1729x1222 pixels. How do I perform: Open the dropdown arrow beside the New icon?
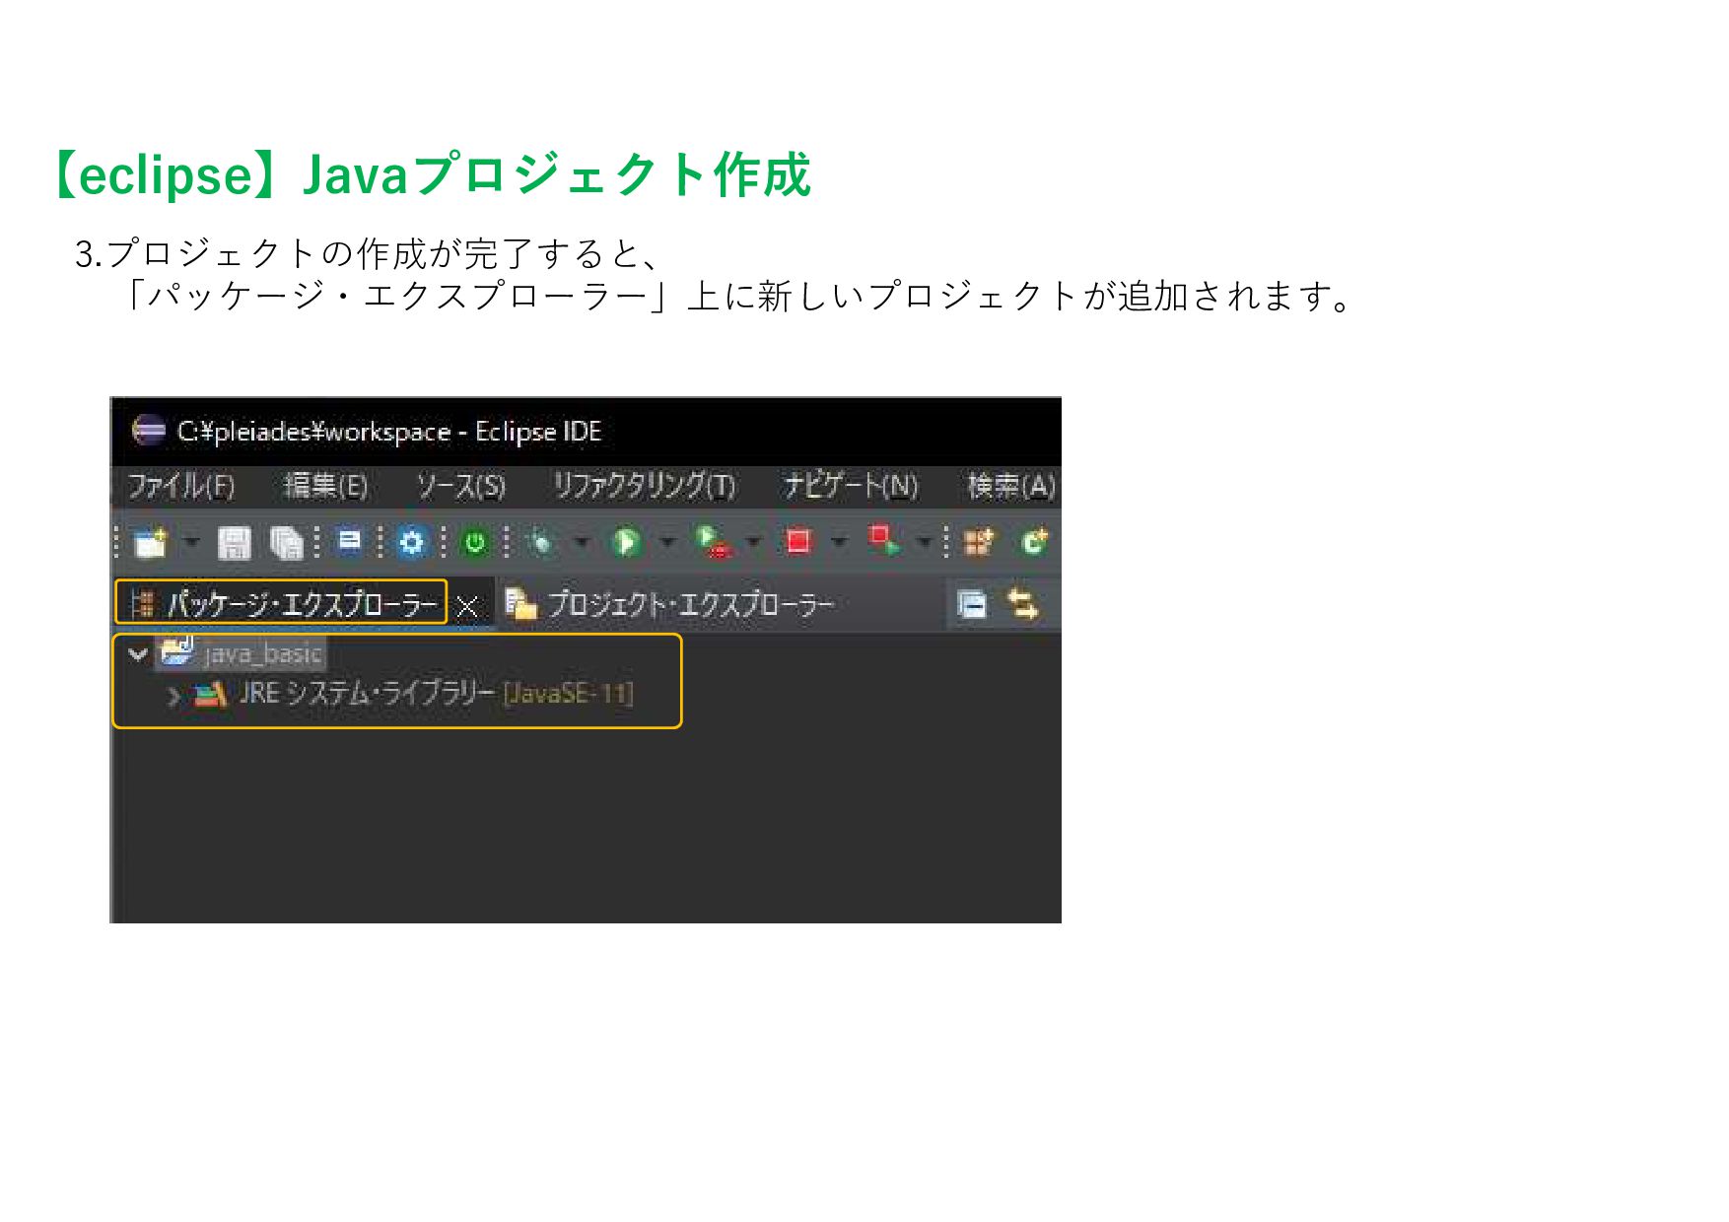(x=192, y=541)
